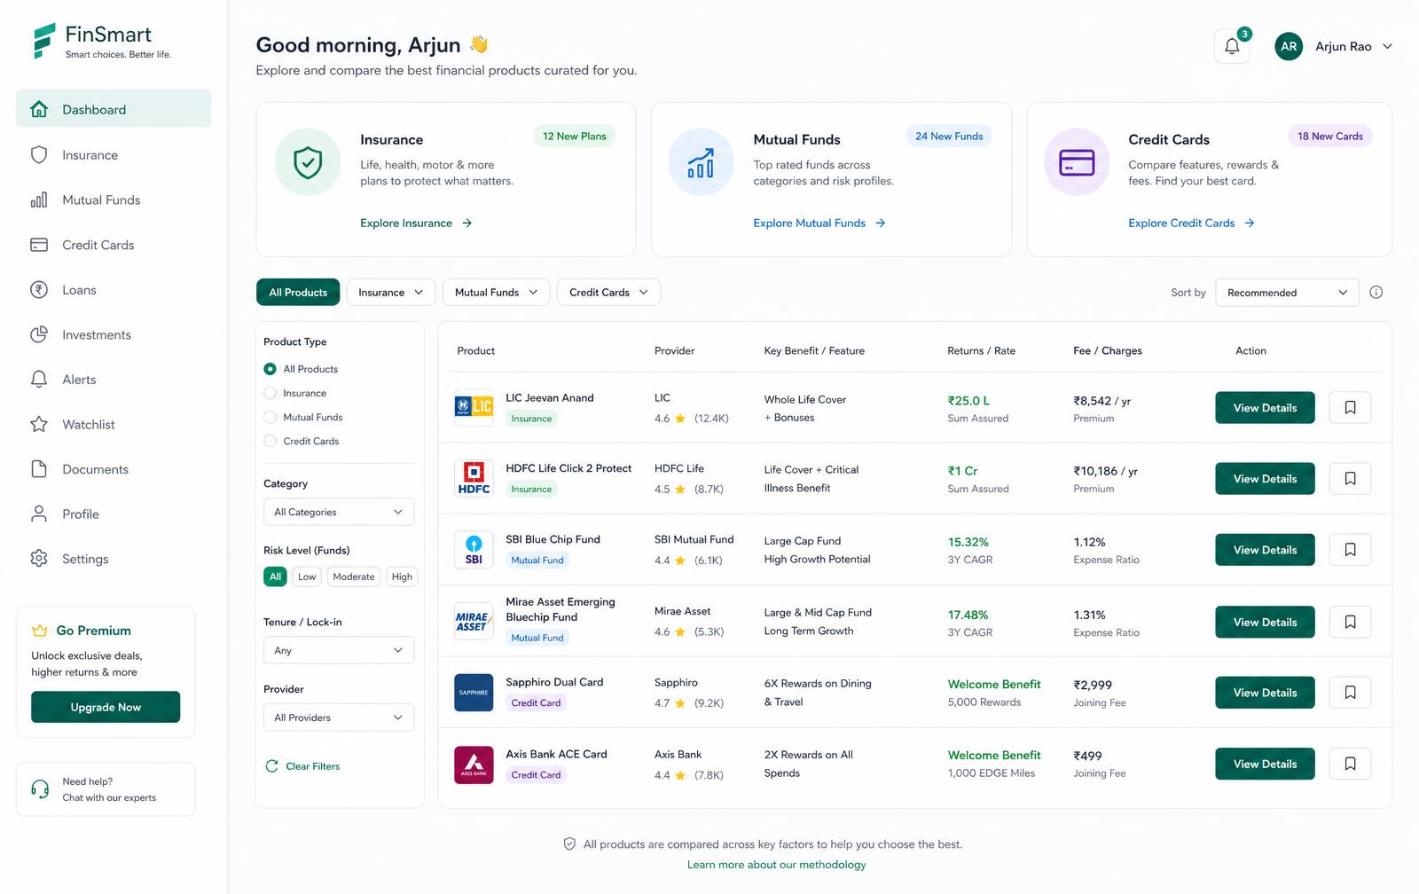The width and height of the screenshot is (1419, 894).
Task: Set risk level to Low
Action: click(x=307, y=576)
